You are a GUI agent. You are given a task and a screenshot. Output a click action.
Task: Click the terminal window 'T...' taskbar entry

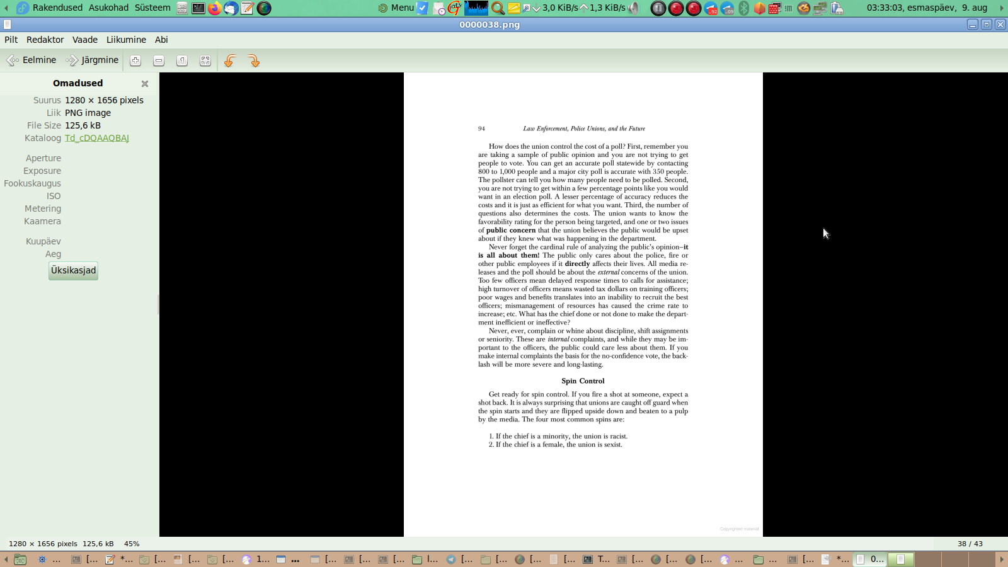(597, 559)
